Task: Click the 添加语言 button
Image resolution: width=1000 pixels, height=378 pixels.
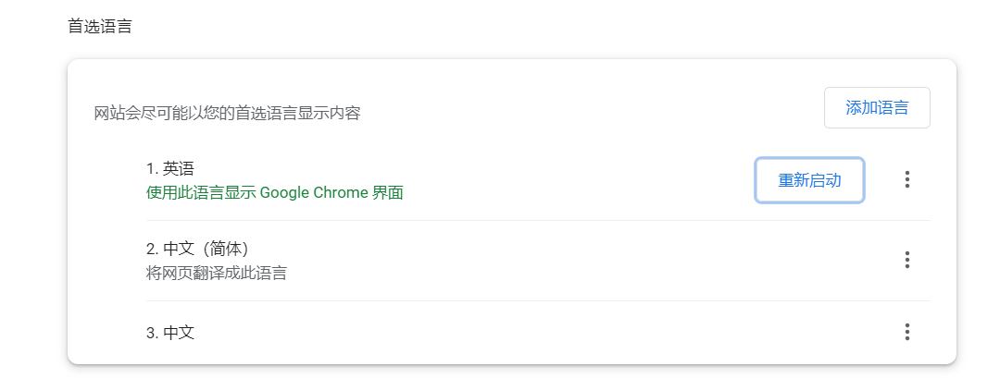Action: (x=876, y=107)
